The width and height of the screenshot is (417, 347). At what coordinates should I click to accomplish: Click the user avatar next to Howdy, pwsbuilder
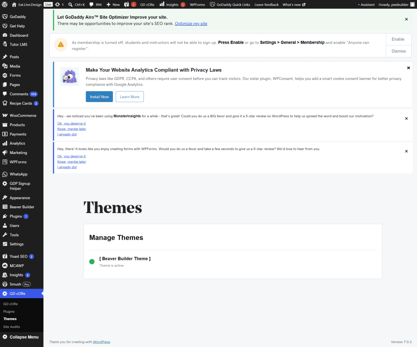tap(413, 4)
